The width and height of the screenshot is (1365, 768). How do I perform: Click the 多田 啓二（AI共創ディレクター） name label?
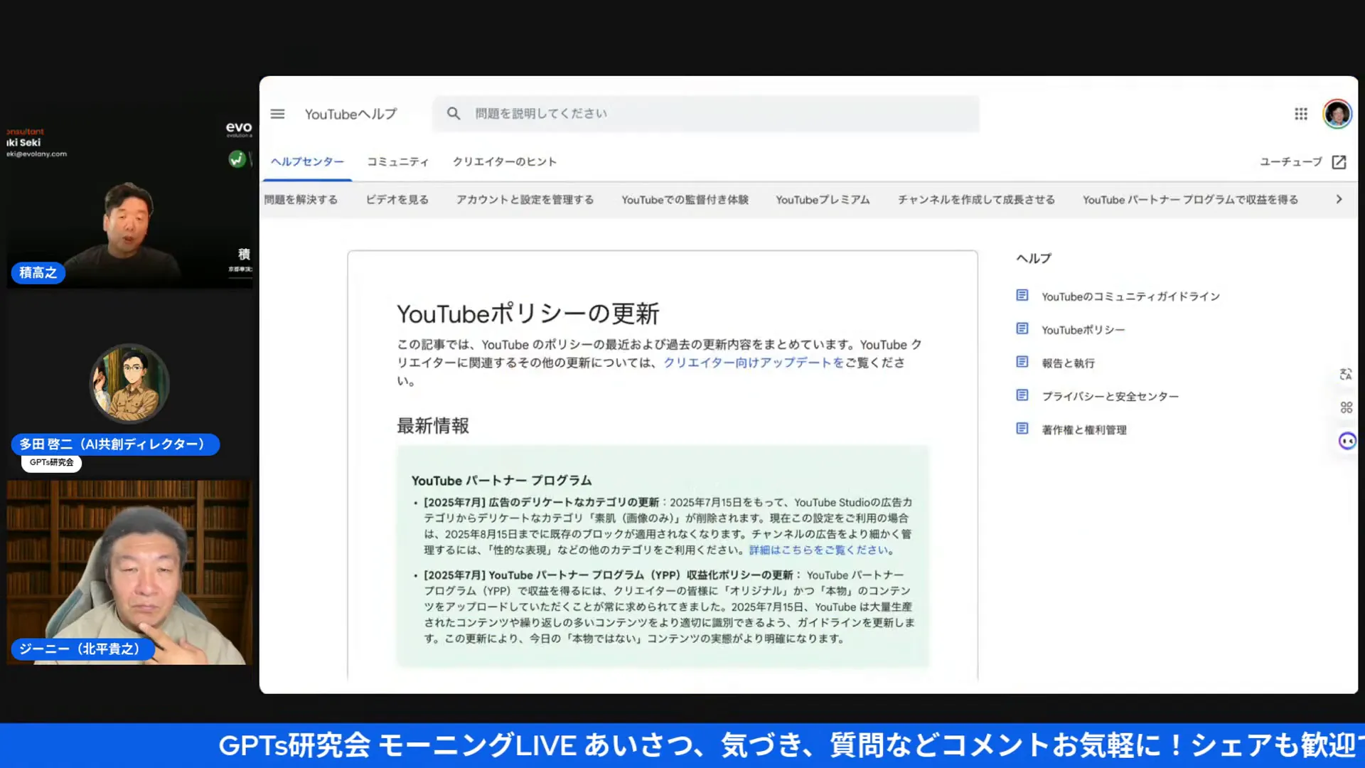click(115, 444)
